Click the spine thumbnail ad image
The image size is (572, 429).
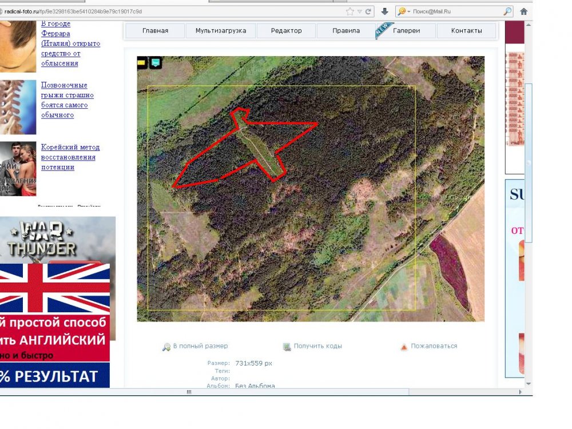(x=18, y=108)
